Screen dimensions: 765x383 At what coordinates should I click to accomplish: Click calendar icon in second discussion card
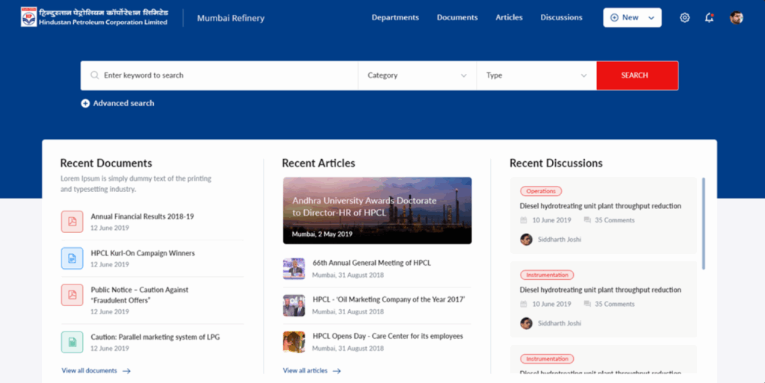pyautogui.click(x=524, y=304)
